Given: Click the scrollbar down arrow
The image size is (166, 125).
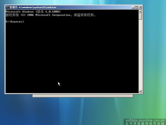Looking at the screenshot, I should coord(140,91).
